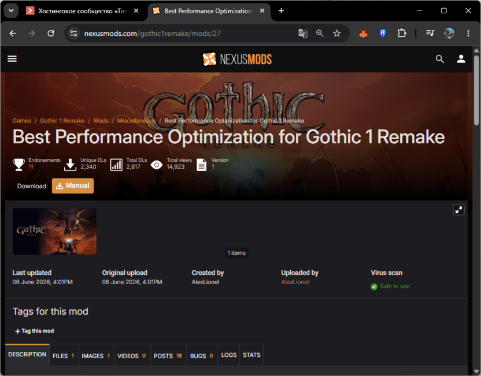
Task: Select the Best Performance Optimization browser tab
Action: point(208,11)
